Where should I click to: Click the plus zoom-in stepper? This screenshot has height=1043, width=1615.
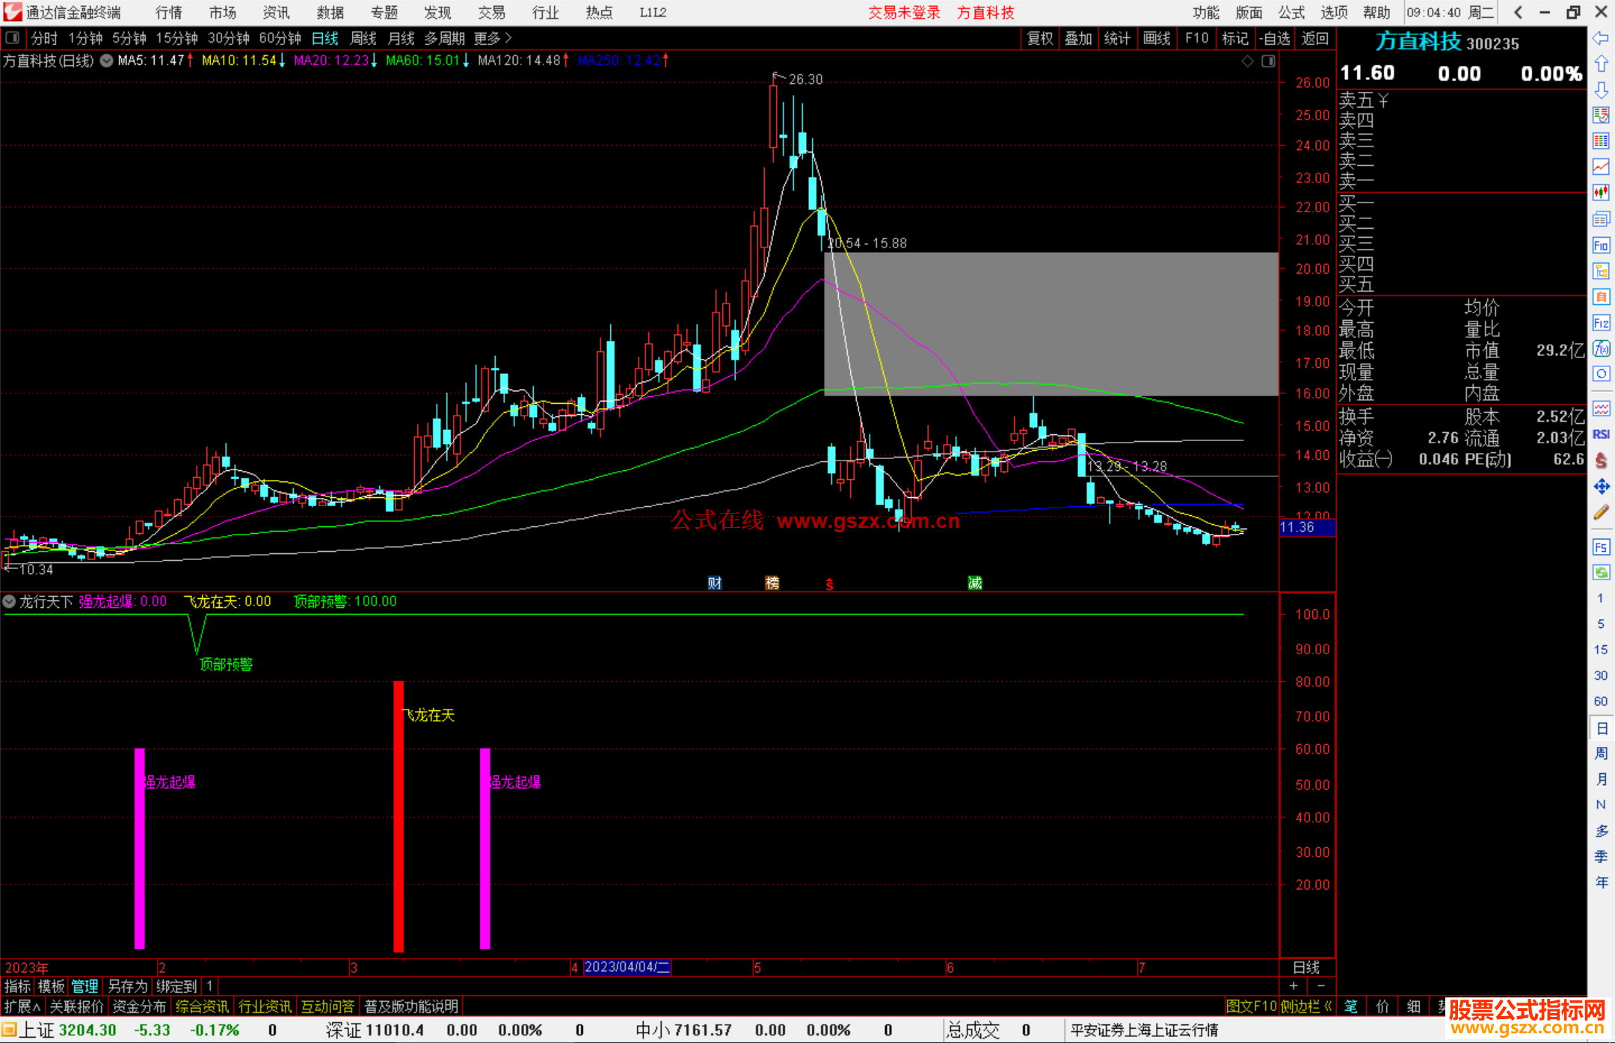pos(1293,986)
